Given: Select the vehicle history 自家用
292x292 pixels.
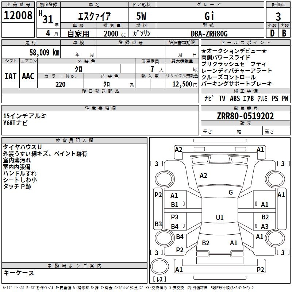Looking at the screenshot, I should tap(78, 34).
